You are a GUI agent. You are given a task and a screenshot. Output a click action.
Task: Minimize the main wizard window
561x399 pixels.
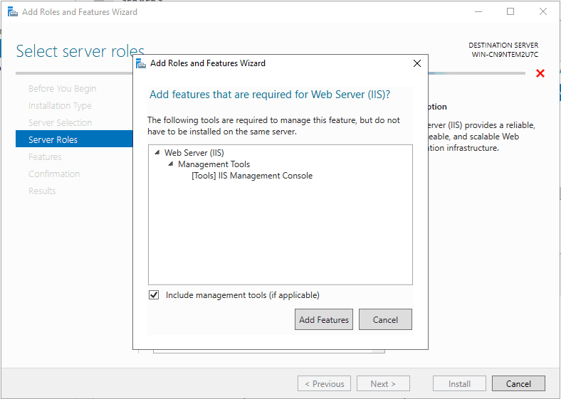478,11
